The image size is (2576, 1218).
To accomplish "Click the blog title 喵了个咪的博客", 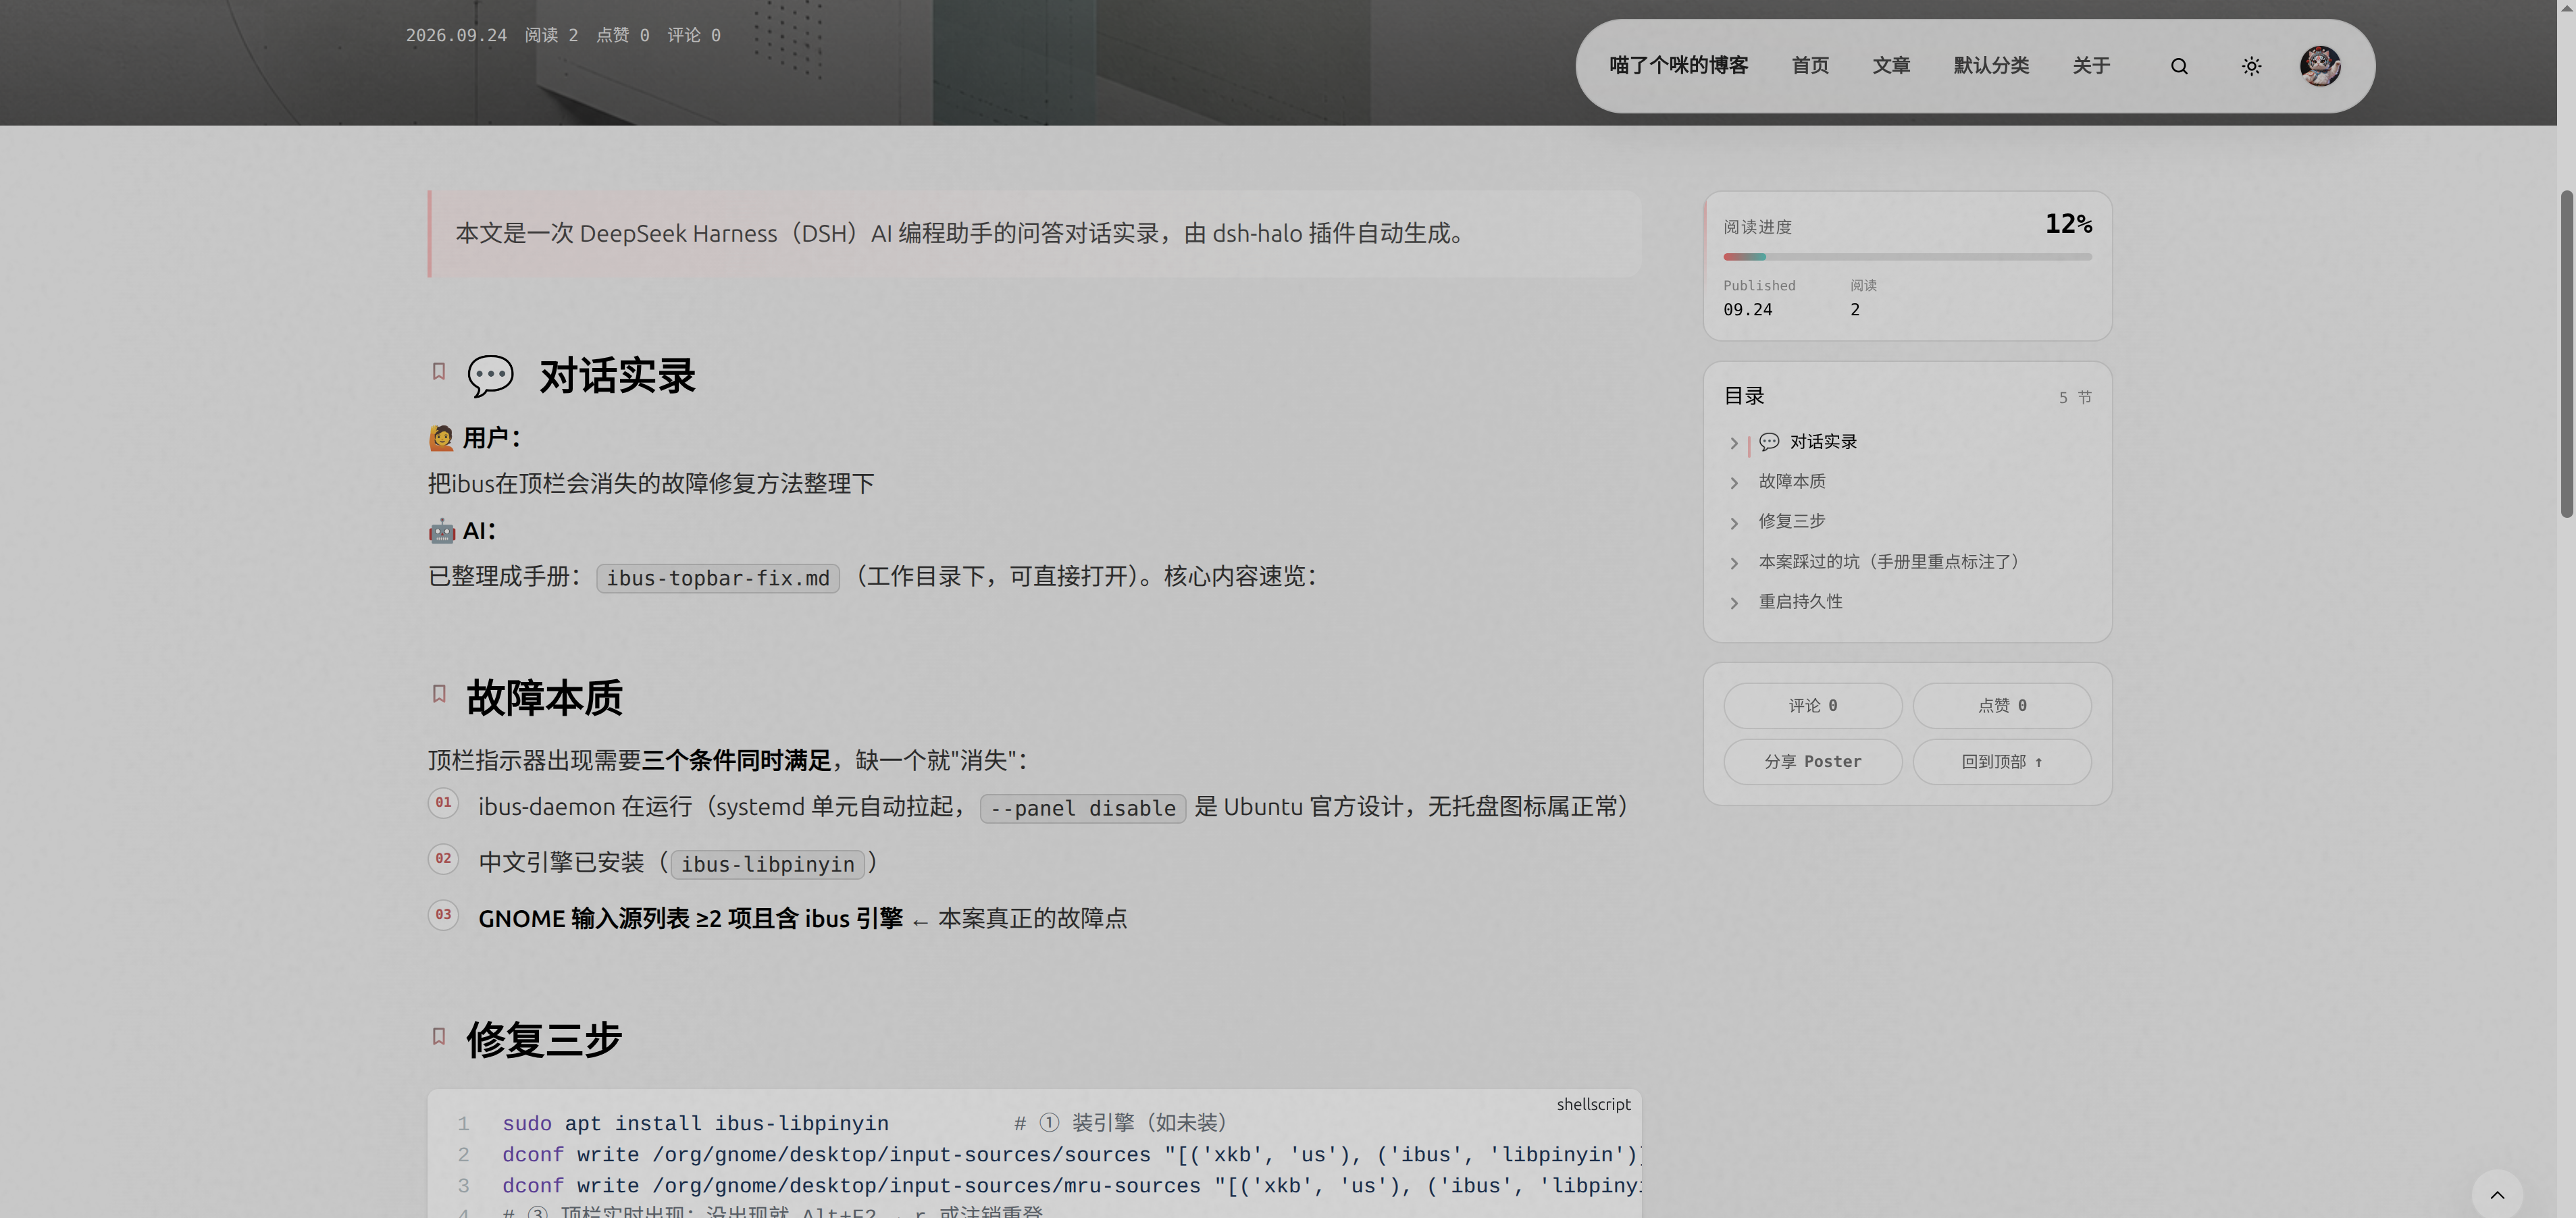I will [x=1678, y=66].
